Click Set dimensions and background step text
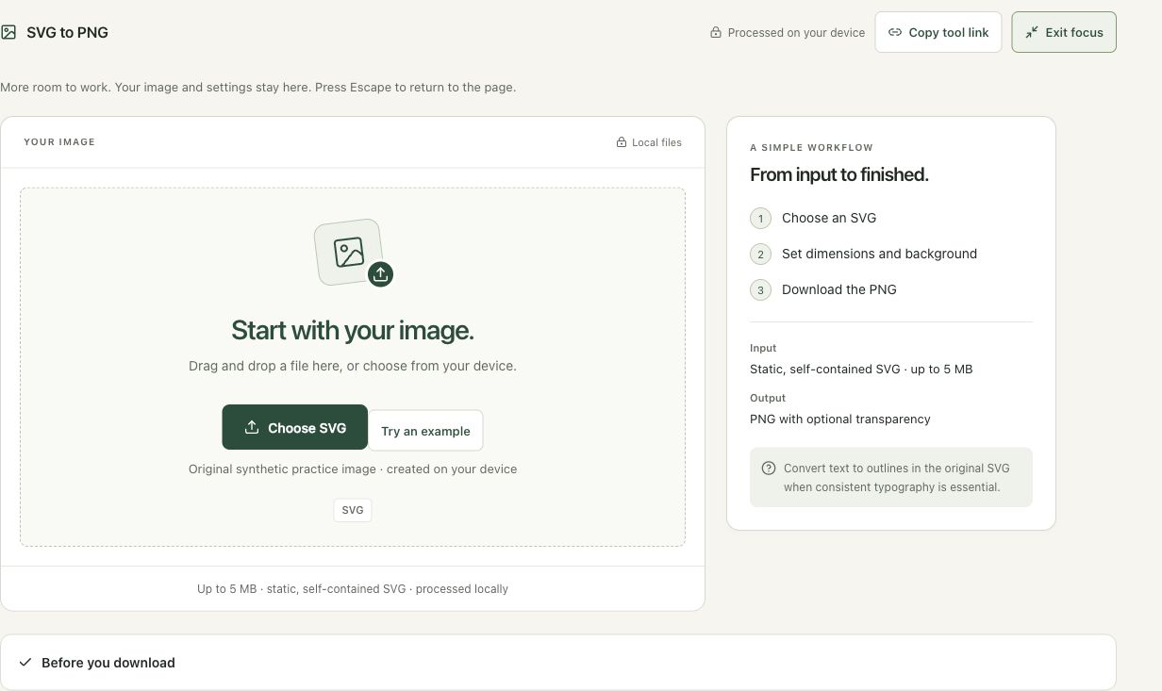1162x691 pixels. [879, 254]
